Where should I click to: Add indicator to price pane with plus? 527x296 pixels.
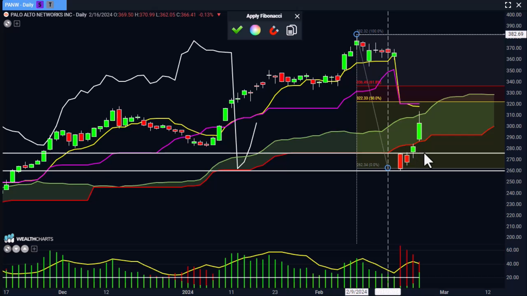click(x=17, y=24)
